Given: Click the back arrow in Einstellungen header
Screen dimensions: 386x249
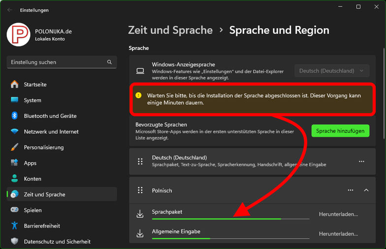Looking at the screenshot, I should tap(10, 10).
